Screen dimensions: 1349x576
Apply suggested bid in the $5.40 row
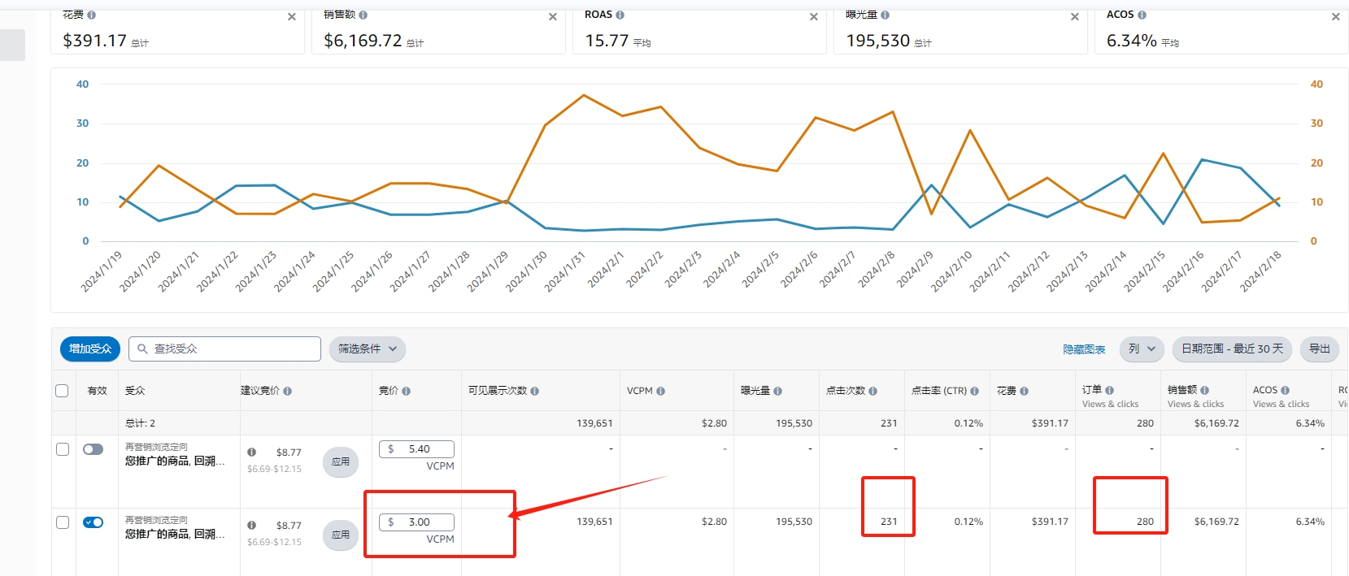click(341, 461)
